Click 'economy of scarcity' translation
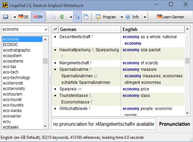 coord(140,63)
